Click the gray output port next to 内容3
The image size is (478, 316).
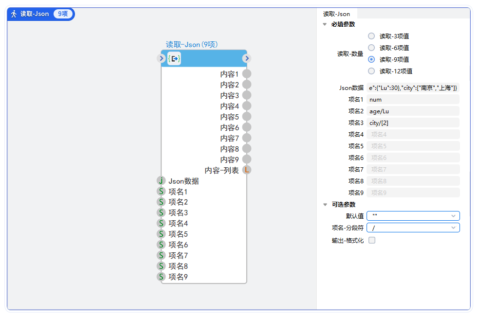(x=246, y=95)
